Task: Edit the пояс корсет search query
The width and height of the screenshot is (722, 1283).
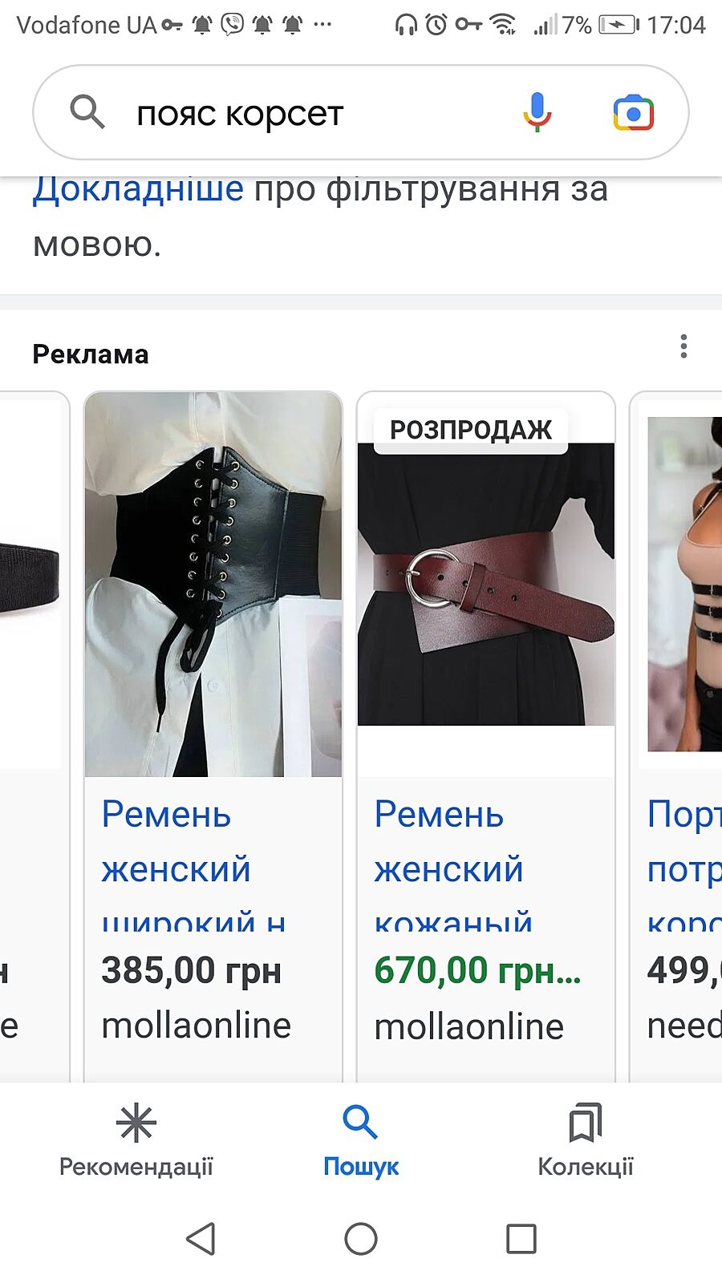Action: (240, 113)
